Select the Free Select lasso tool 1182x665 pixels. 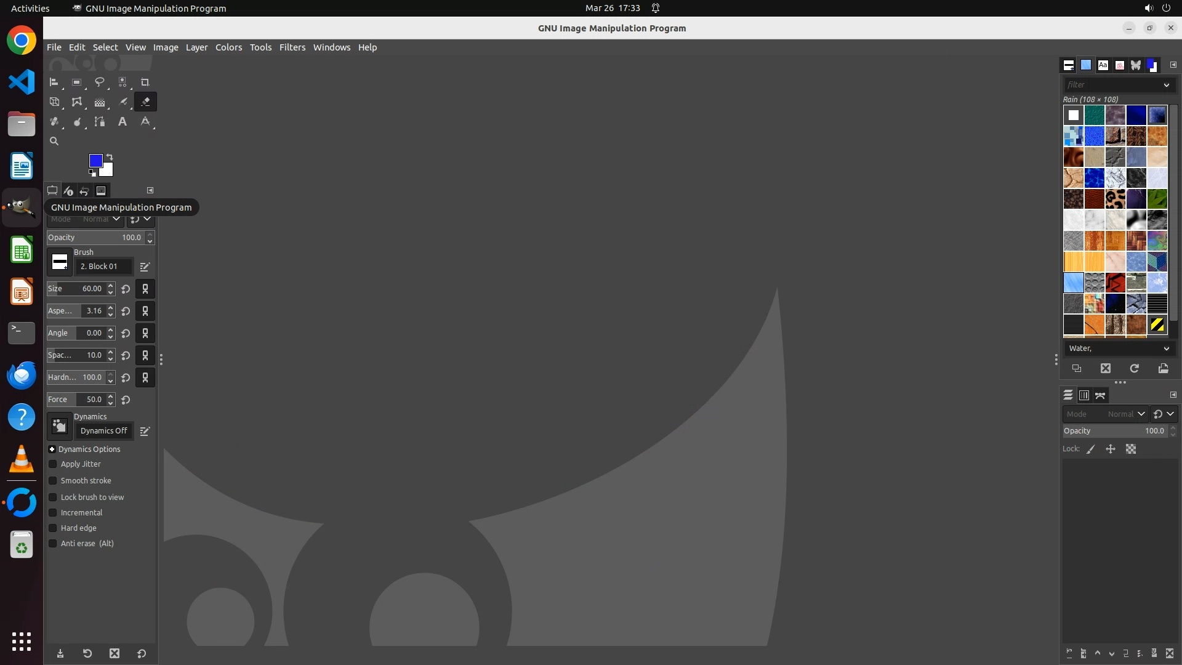pyautogui.click(x=99, y=82)
